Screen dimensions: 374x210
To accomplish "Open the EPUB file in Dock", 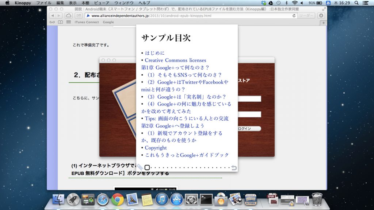I will [x=272, y=199].
